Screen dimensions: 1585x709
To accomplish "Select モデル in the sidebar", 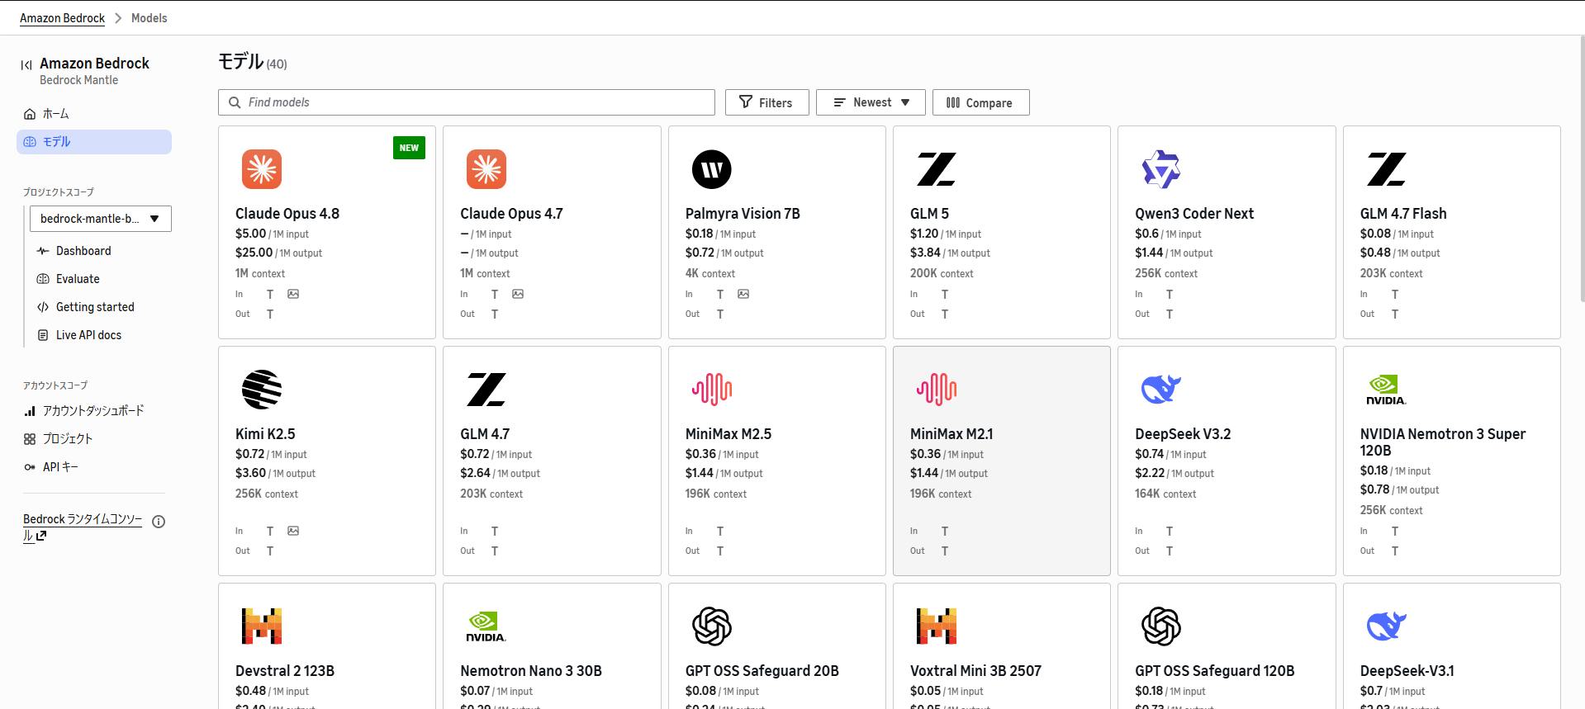I will click(x=94, y=142).
